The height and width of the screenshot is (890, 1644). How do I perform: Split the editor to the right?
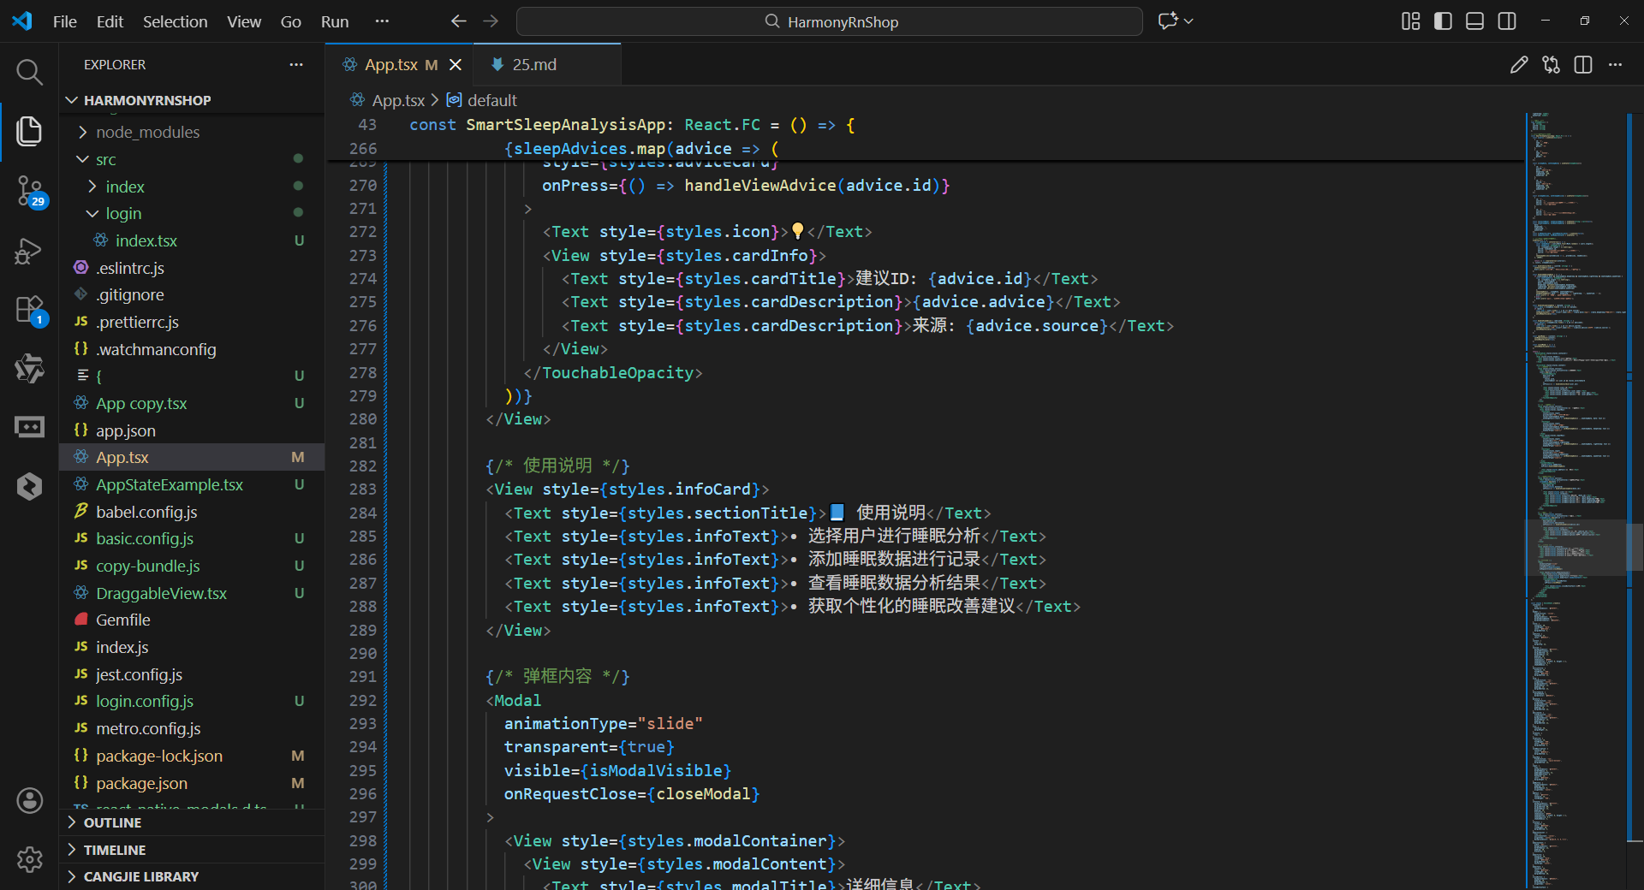(1583, 65)
